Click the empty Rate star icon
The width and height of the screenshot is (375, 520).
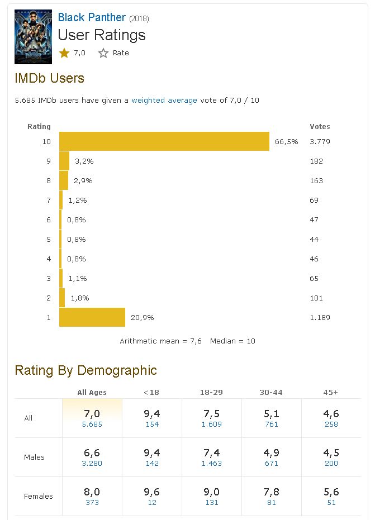click(x=103, y=53)
